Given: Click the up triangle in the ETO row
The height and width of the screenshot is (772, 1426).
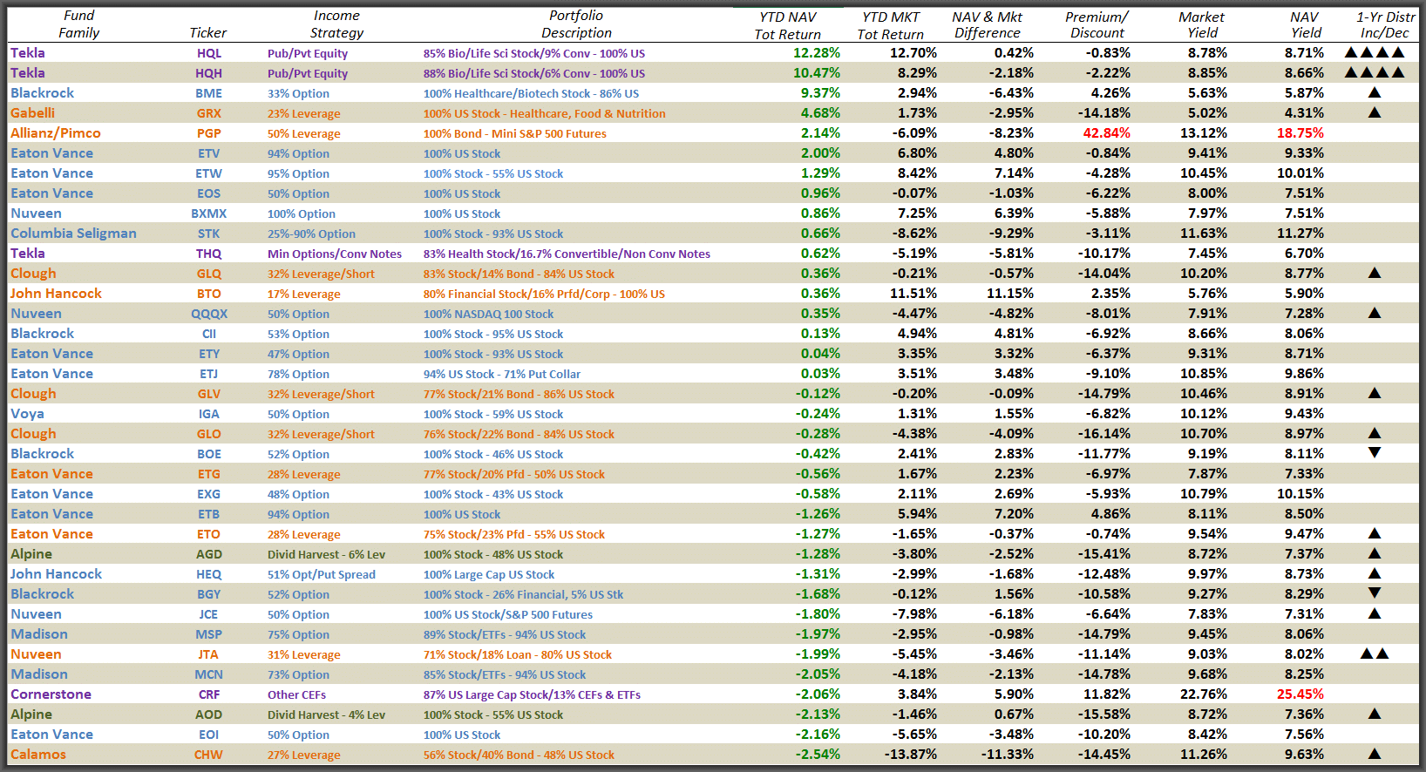Looking at the screenshot, I should coord(1375,533).
